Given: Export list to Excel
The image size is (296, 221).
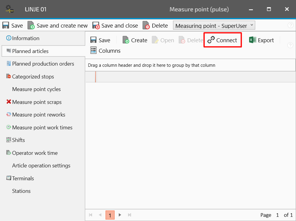Looking at the screenshot, I should tap(262, 40).
